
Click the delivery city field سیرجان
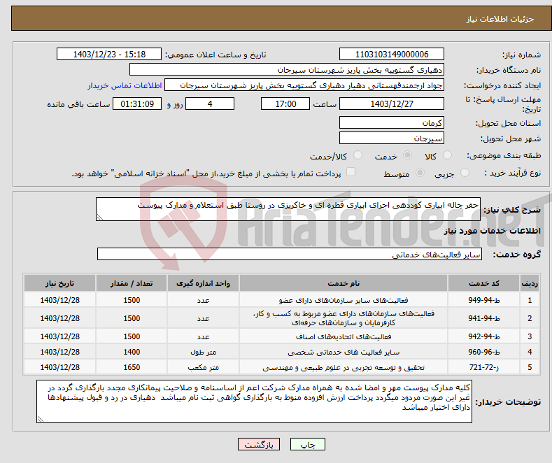pos(392,138)
